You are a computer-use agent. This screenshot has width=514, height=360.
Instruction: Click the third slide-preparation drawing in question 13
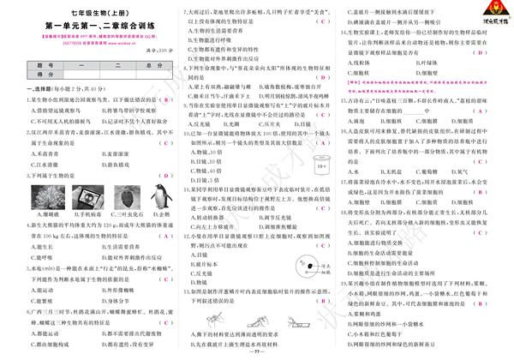tap(298, 322)
